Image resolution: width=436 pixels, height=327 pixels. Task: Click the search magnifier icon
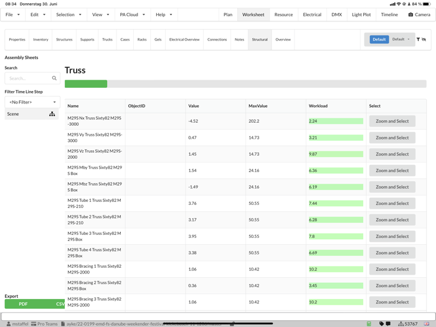(54, 78)
